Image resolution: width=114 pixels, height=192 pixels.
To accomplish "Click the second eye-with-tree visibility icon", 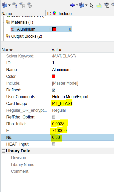I will pos(22,5).
